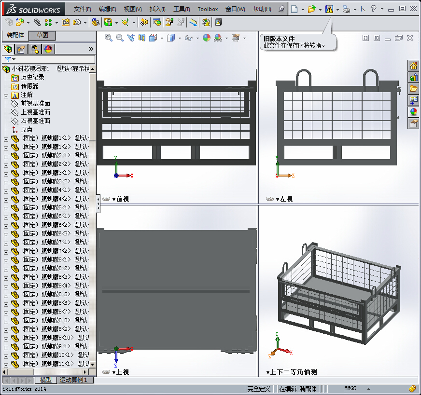Viewport: 421px width, 395px height.
Task: Toggle link views icon in top view
Action: [106, 372]
